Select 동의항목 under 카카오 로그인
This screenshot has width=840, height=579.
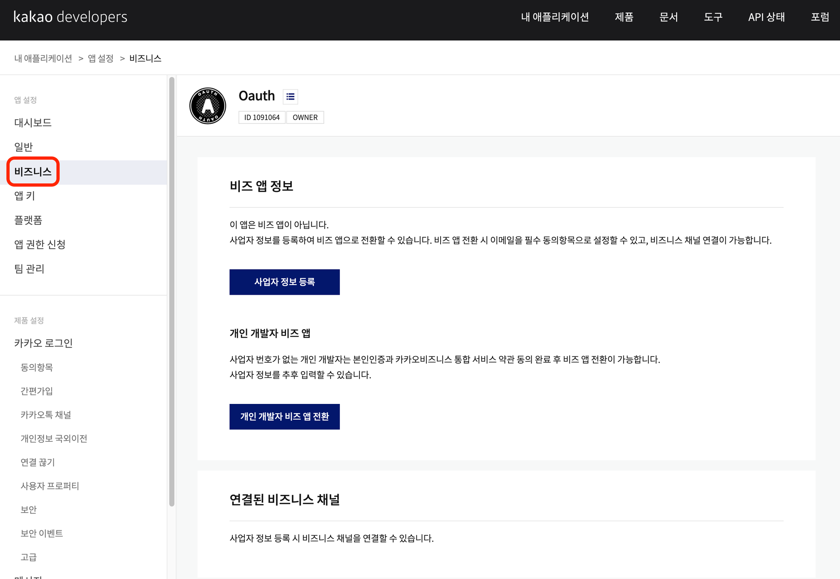click(37, 367)
